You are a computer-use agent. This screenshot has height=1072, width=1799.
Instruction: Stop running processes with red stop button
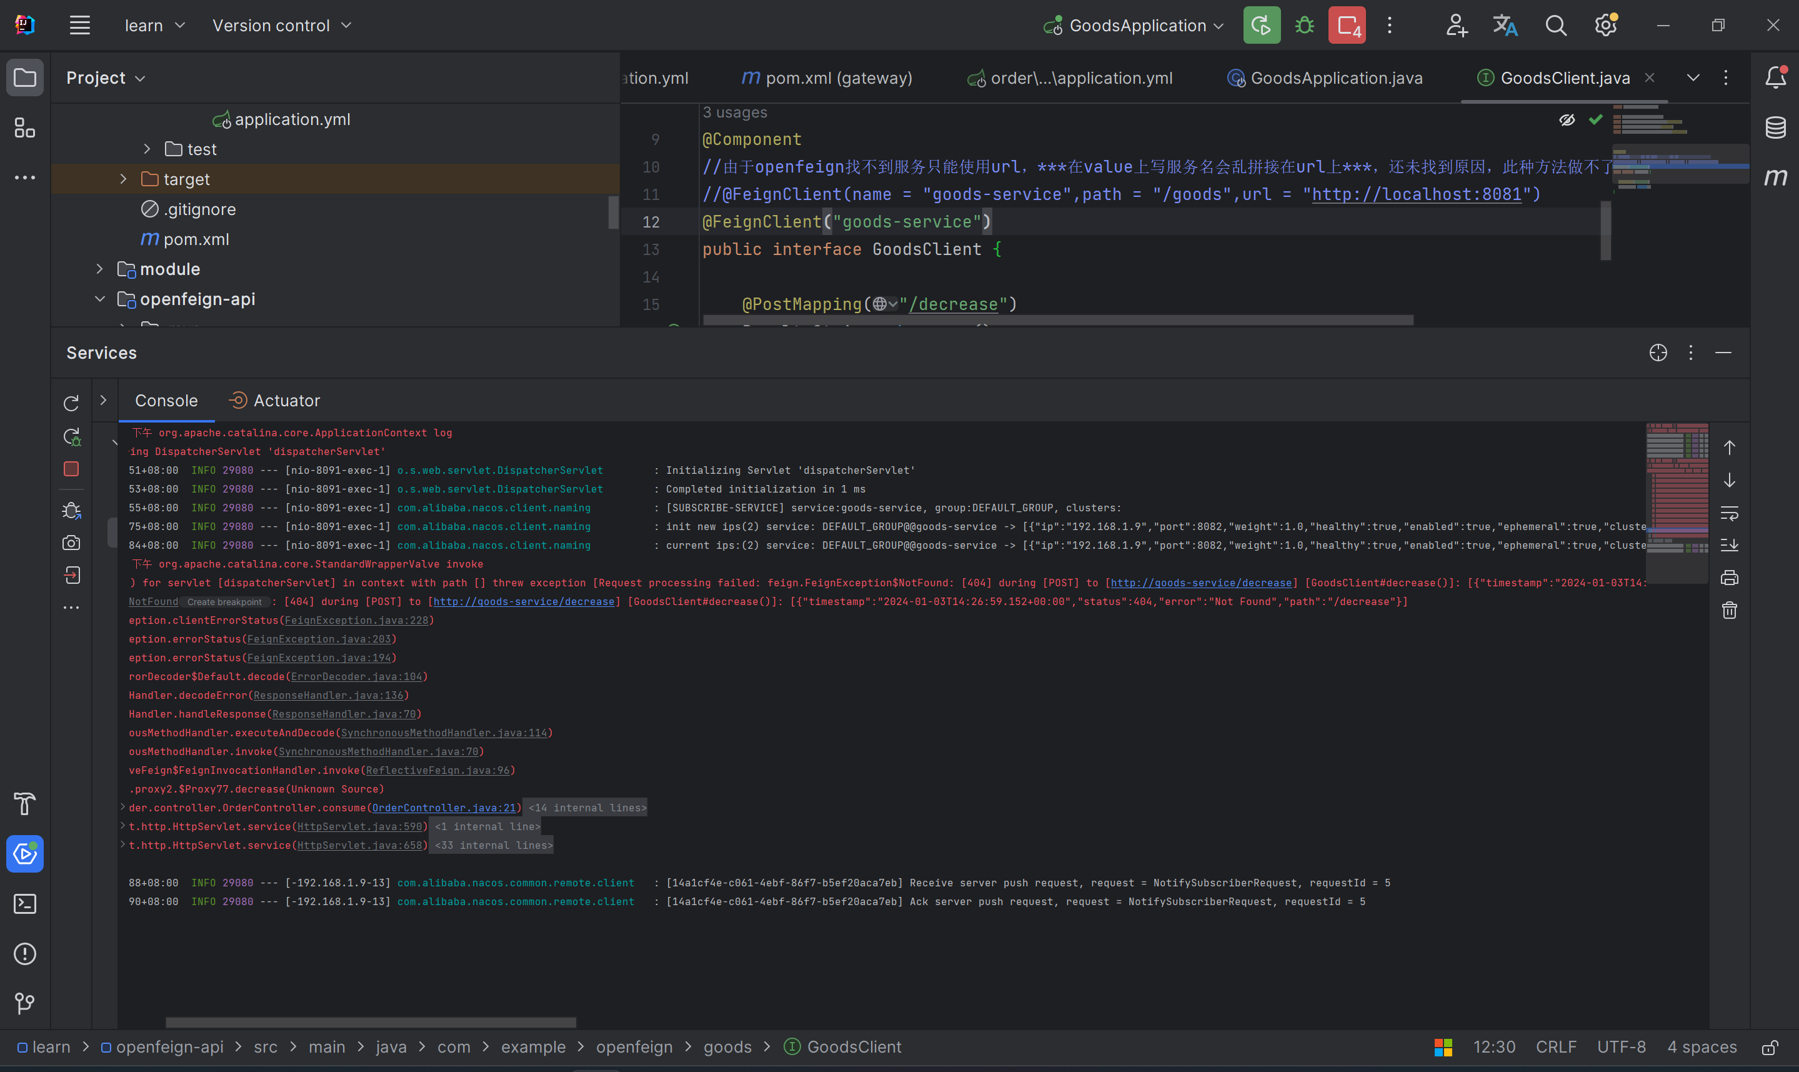click(1347, 25)
